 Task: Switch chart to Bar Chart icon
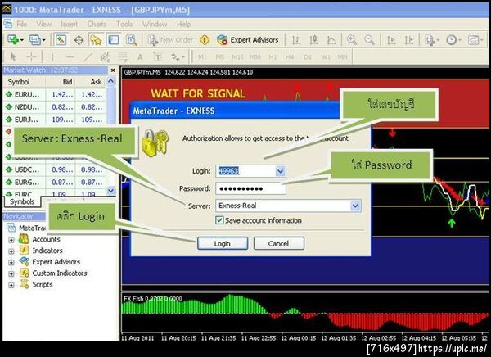[x=296, y=40]
